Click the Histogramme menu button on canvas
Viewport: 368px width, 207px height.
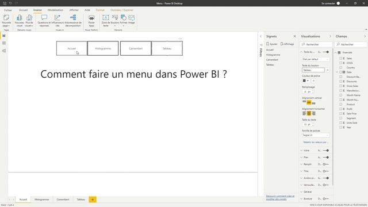pos(103,48)
